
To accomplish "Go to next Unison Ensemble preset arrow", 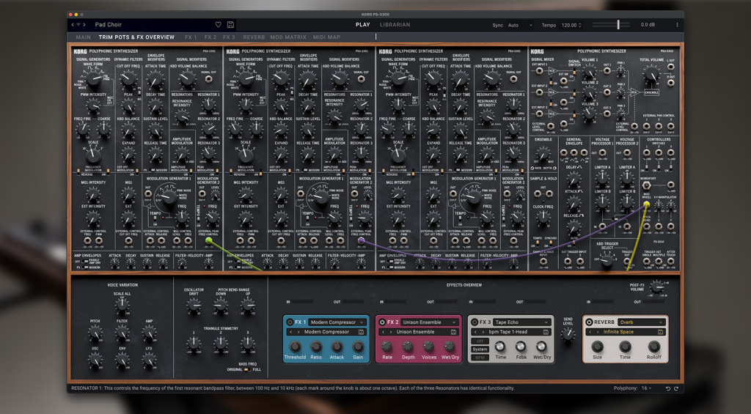I will click(389, 332).
